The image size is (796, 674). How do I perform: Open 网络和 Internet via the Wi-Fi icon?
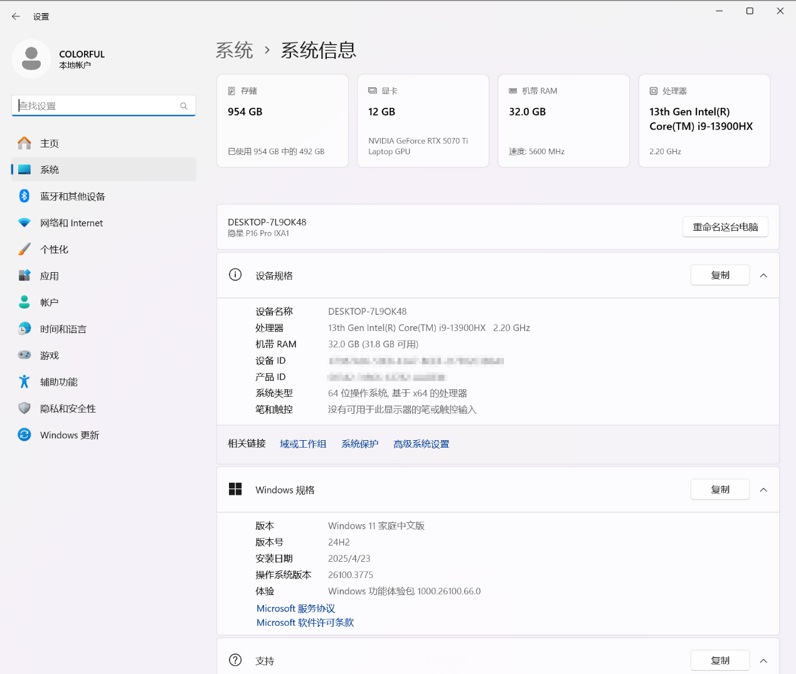24,223
